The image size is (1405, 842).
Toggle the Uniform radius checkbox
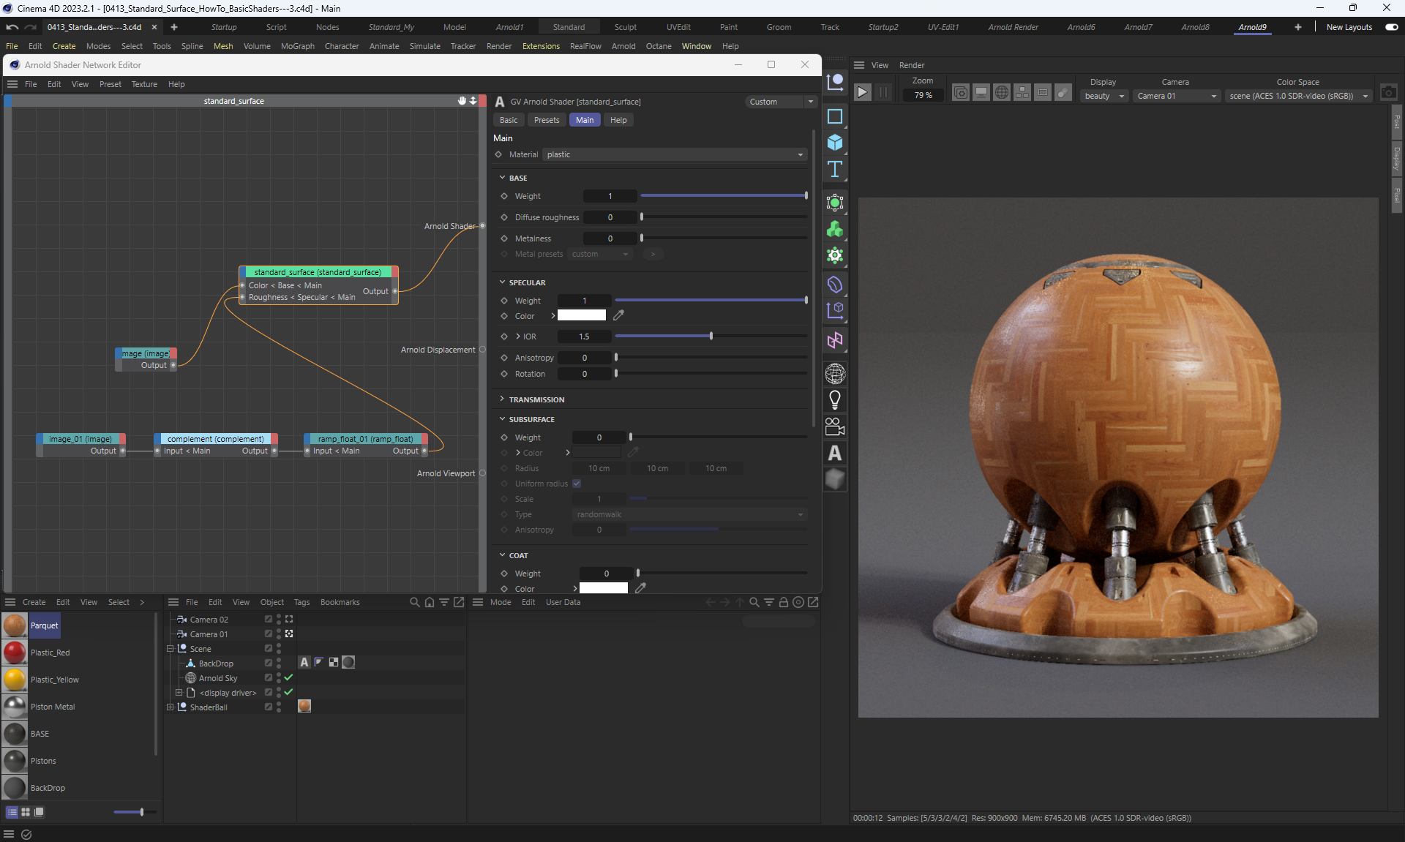pos(577,484)
